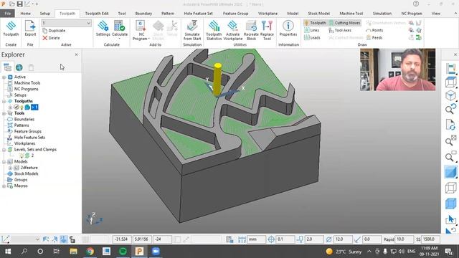Click the open folder icon in title bar

(12, 4)
